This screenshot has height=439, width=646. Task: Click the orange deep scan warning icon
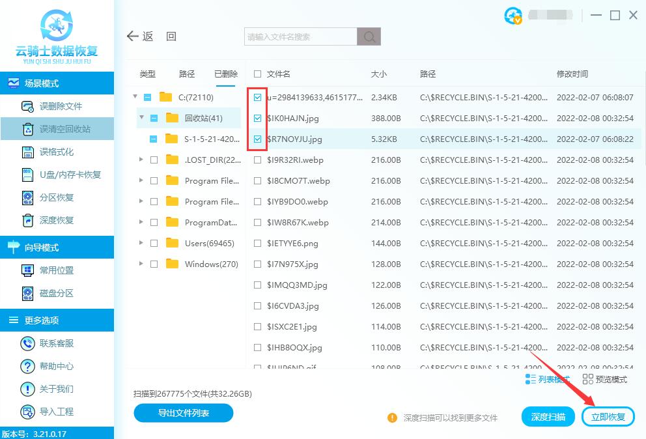(392, 418)
